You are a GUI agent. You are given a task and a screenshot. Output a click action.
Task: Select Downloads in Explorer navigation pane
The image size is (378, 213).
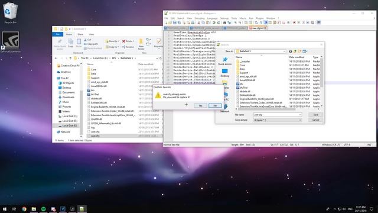pyautogui.click(x=66, y=97)
